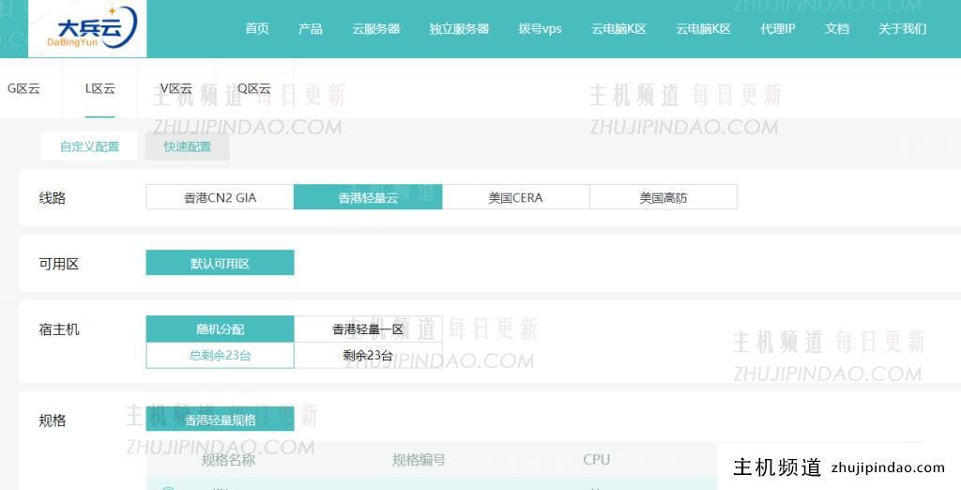
Task: Click the 香港轻量规格 spec button
Action: (220, 420)
